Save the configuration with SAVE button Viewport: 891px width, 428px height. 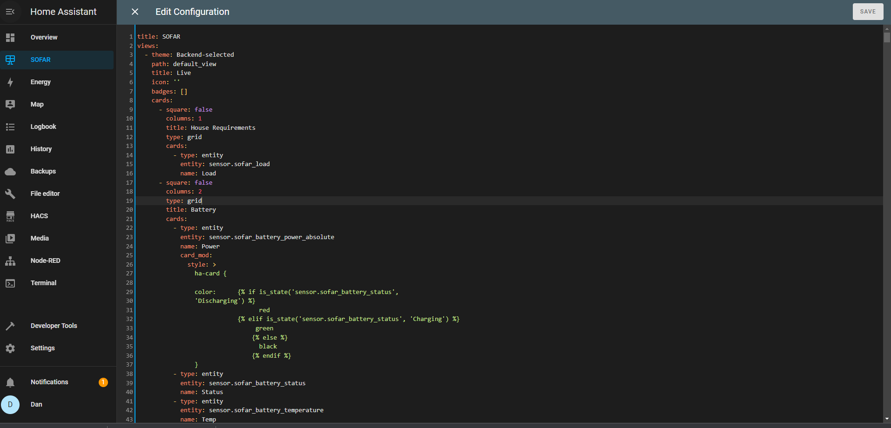point(868,12)
